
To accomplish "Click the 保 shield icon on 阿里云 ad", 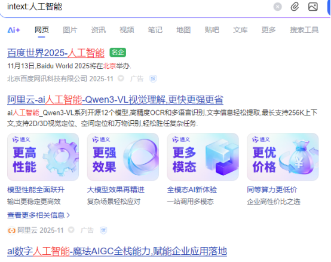I will coord(103,230).
